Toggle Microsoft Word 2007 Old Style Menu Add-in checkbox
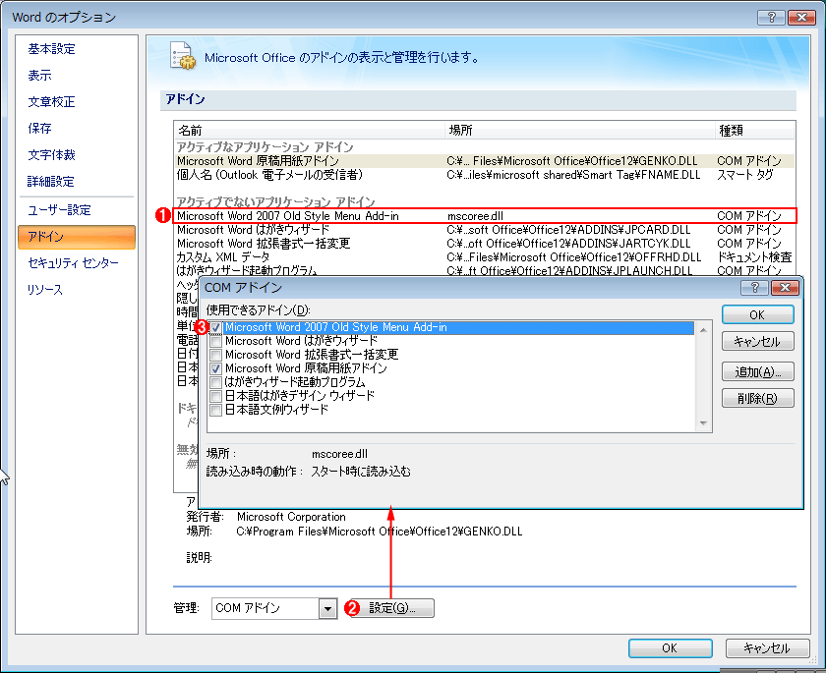 [215, 328]
